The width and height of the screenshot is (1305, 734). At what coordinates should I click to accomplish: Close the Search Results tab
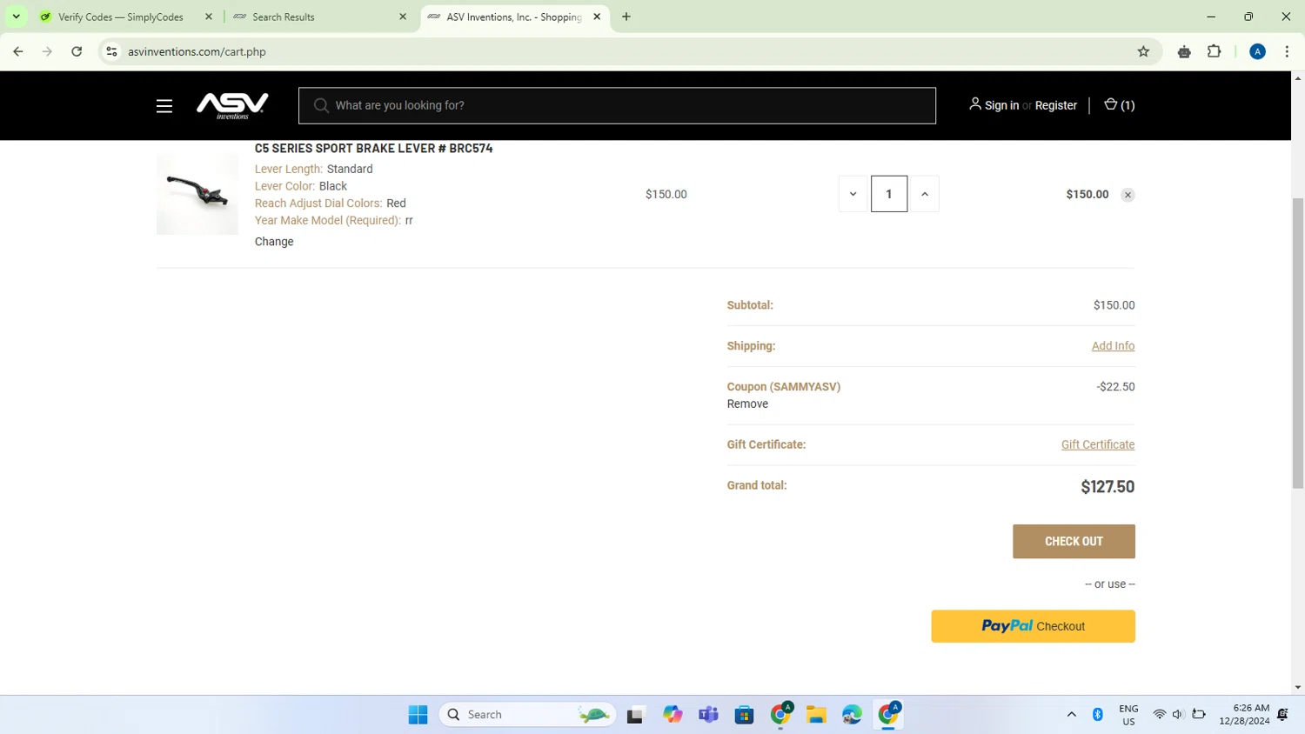(x=403, y=17)
